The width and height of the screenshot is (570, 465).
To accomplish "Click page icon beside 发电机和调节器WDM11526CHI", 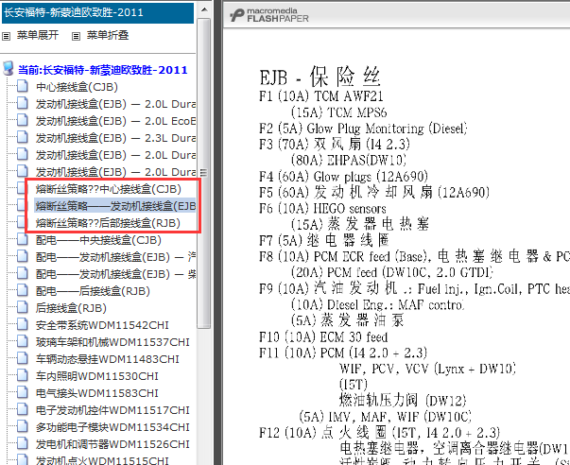I will coord(22,443).
